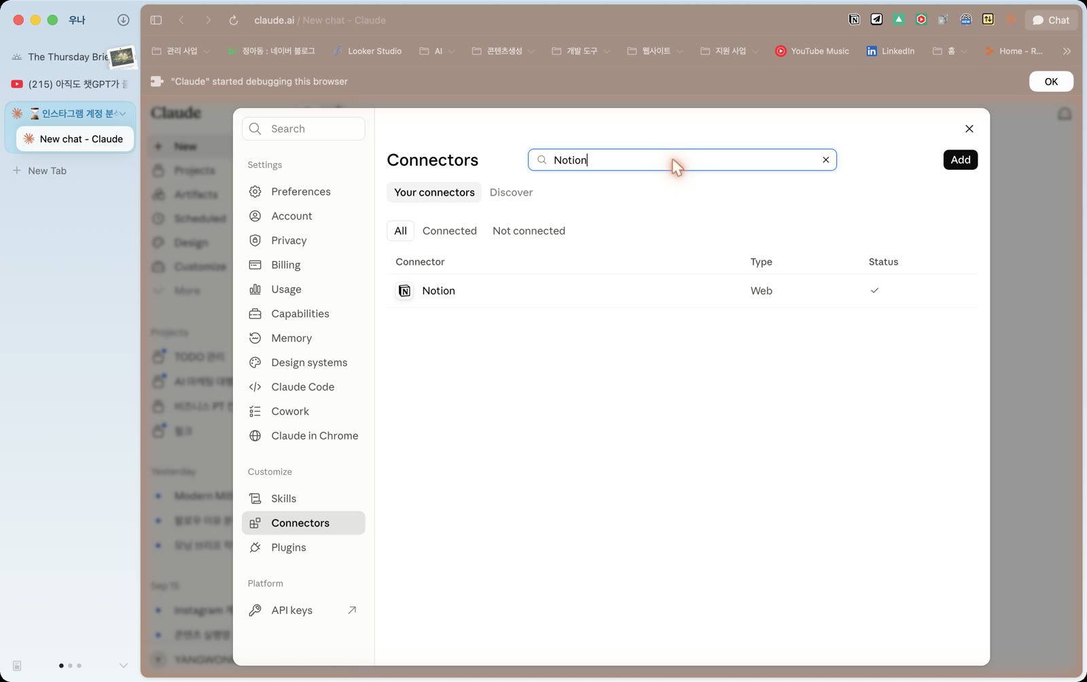The height and width of the screenshot is (682, 1087).
Task: Filter by Not connected connectors
Action: coord(529,231)
